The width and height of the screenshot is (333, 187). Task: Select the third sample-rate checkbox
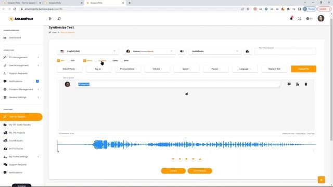(x=110, y=61)
